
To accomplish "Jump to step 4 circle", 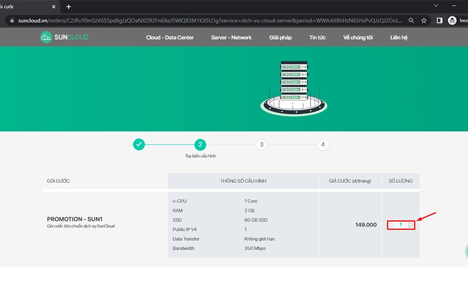I will (x=323, y=145).
